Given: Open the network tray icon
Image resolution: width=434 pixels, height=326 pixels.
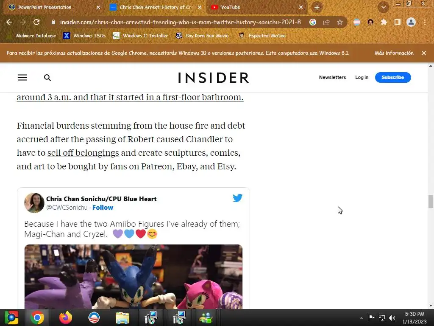Looking at the screenshot, I should click(x=382, y=318).
